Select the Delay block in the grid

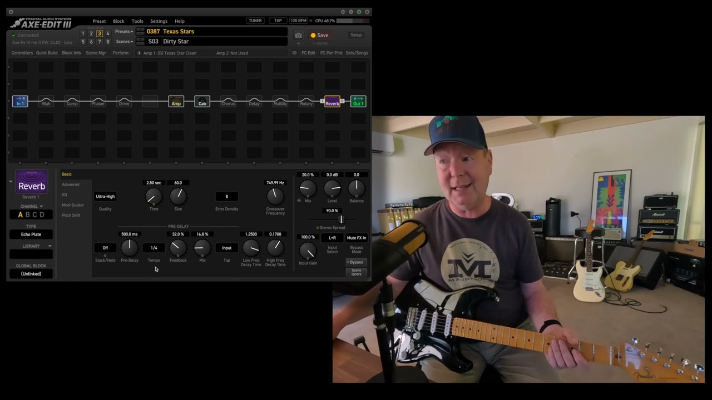pyautogui.click(x=254, y=102)
